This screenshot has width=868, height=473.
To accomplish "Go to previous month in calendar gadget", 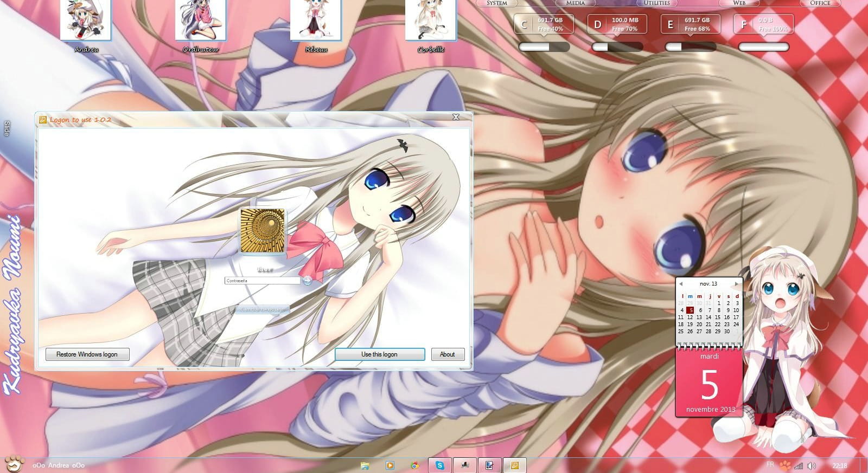I will pos(681,284).
